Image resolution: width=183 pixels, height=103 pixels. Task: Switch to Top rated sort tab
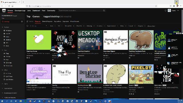point(66,21)
